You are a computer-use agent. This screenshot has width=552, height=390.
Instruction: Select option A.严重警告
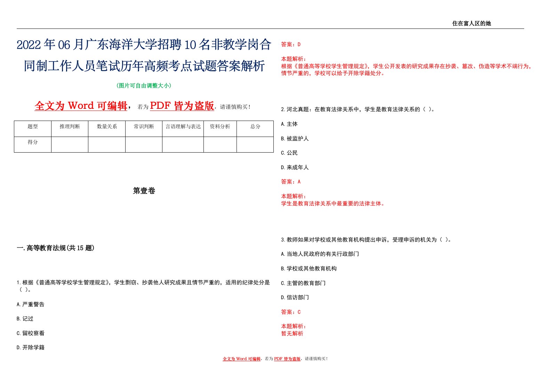31,304
